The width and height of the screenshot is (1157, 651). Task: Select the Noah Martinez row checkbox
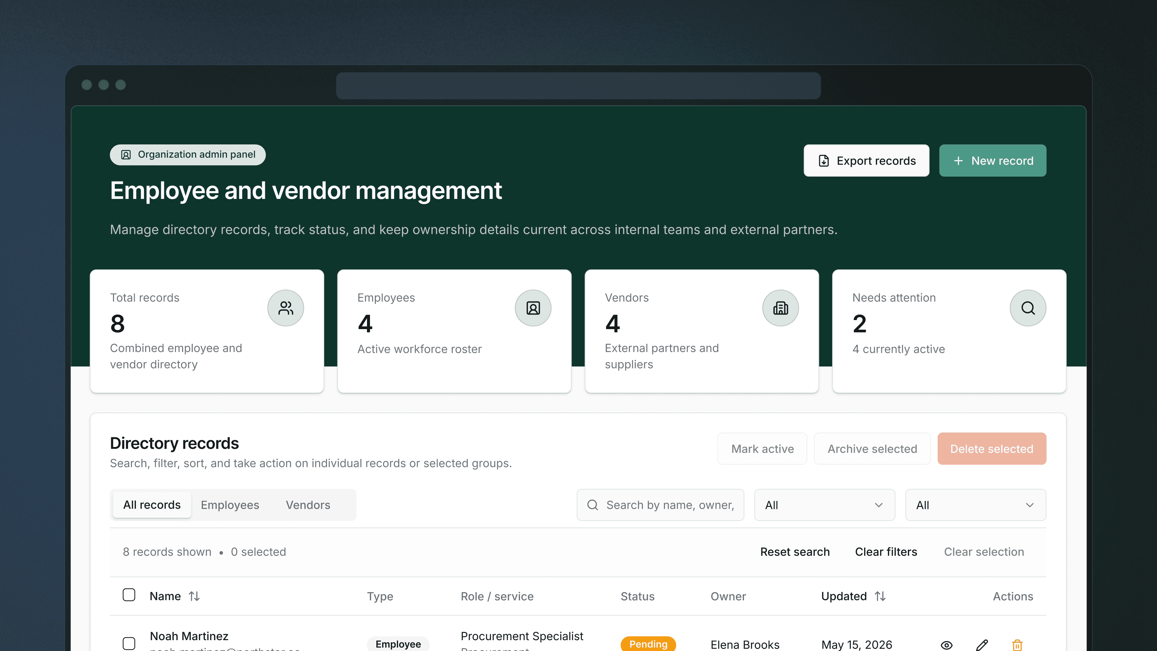click(x=129, y=643)
